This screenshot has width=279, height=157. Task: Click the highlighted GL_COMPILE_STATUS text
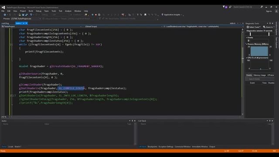click(71, 88)
